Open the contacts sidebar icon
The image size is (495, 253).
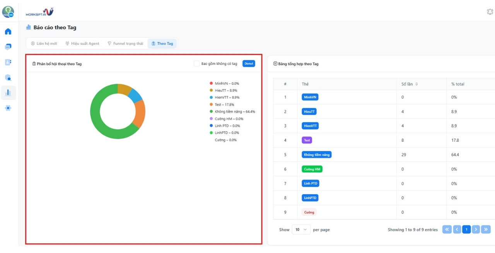(8, 62)
